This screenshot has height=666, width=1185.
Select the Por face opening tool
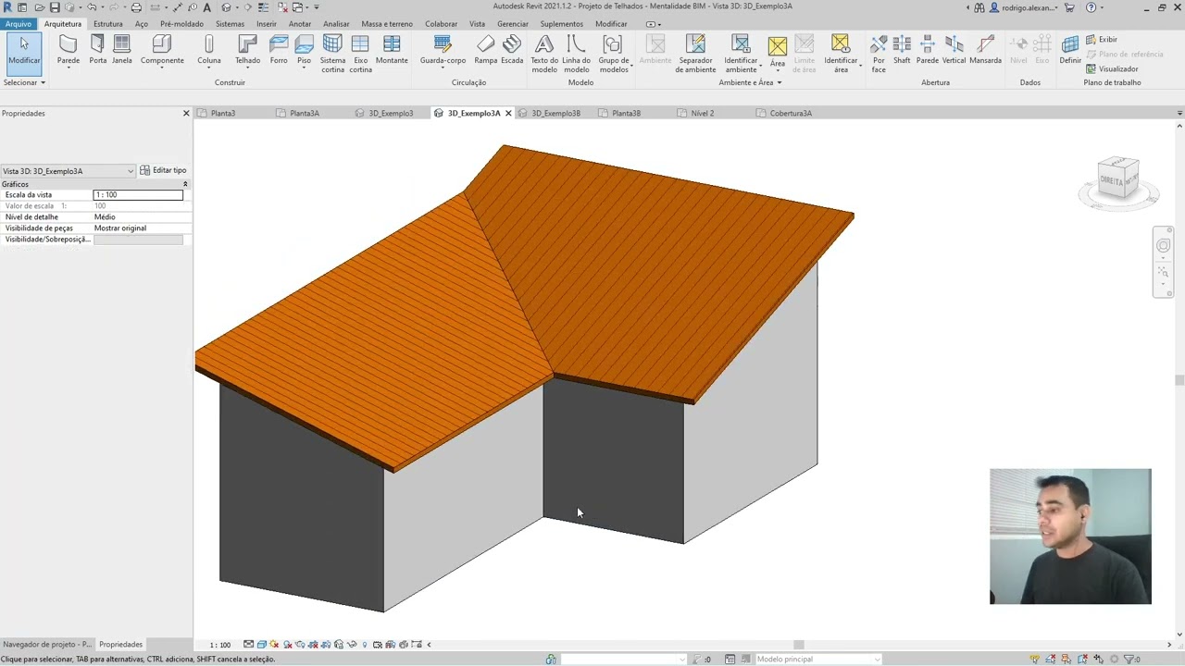coord(879,54)
